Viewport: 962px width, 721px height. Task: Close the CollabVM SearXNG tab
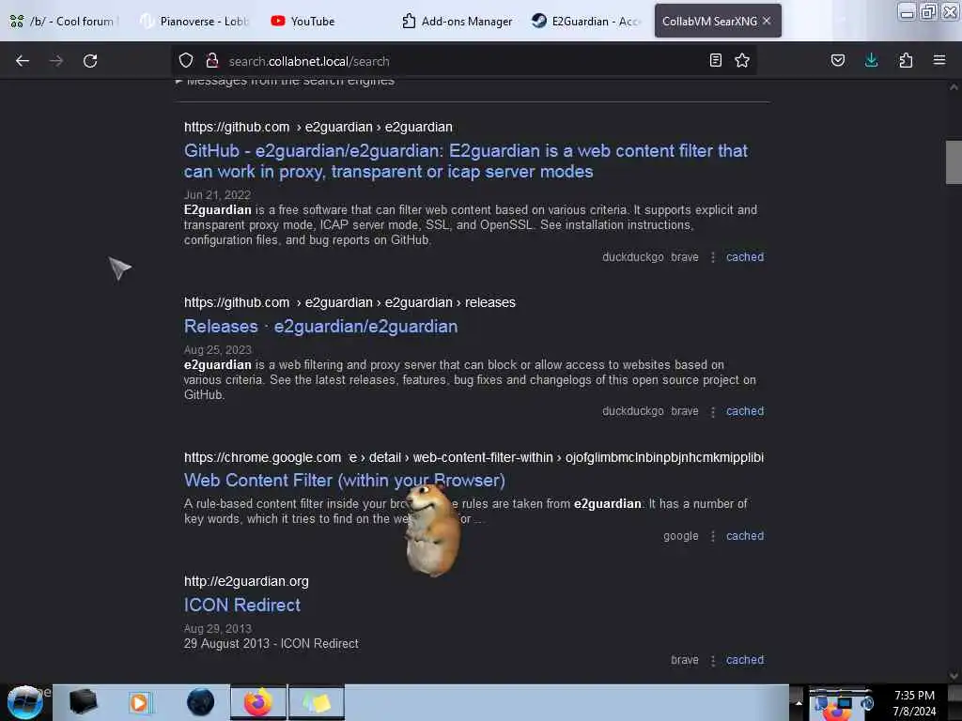point(767,21)
